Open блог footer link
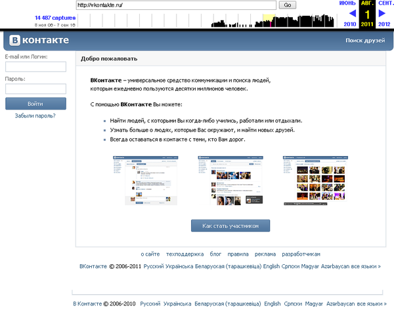Screen dimensions: 394x314 [x=215, y=254]
